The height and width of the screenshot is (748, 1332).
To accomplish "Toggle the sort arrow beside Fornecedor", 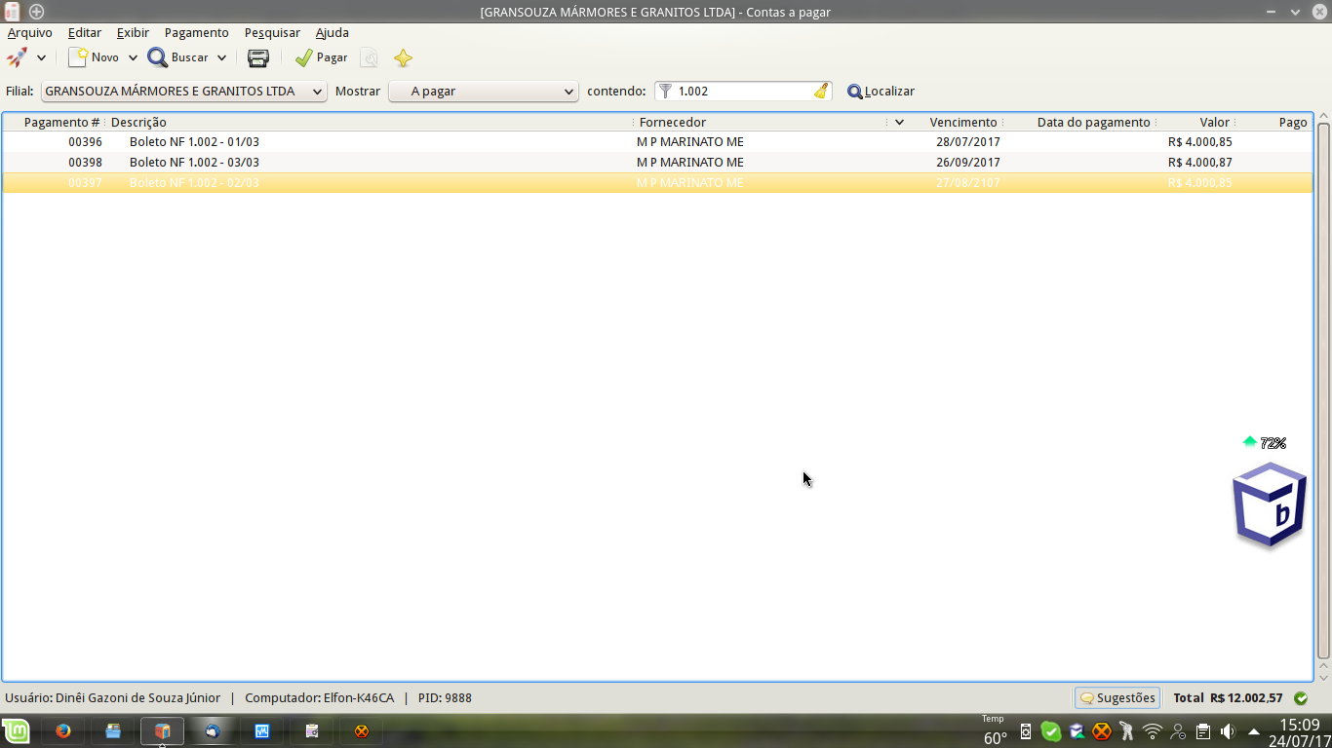I will [x=899, y=122].
